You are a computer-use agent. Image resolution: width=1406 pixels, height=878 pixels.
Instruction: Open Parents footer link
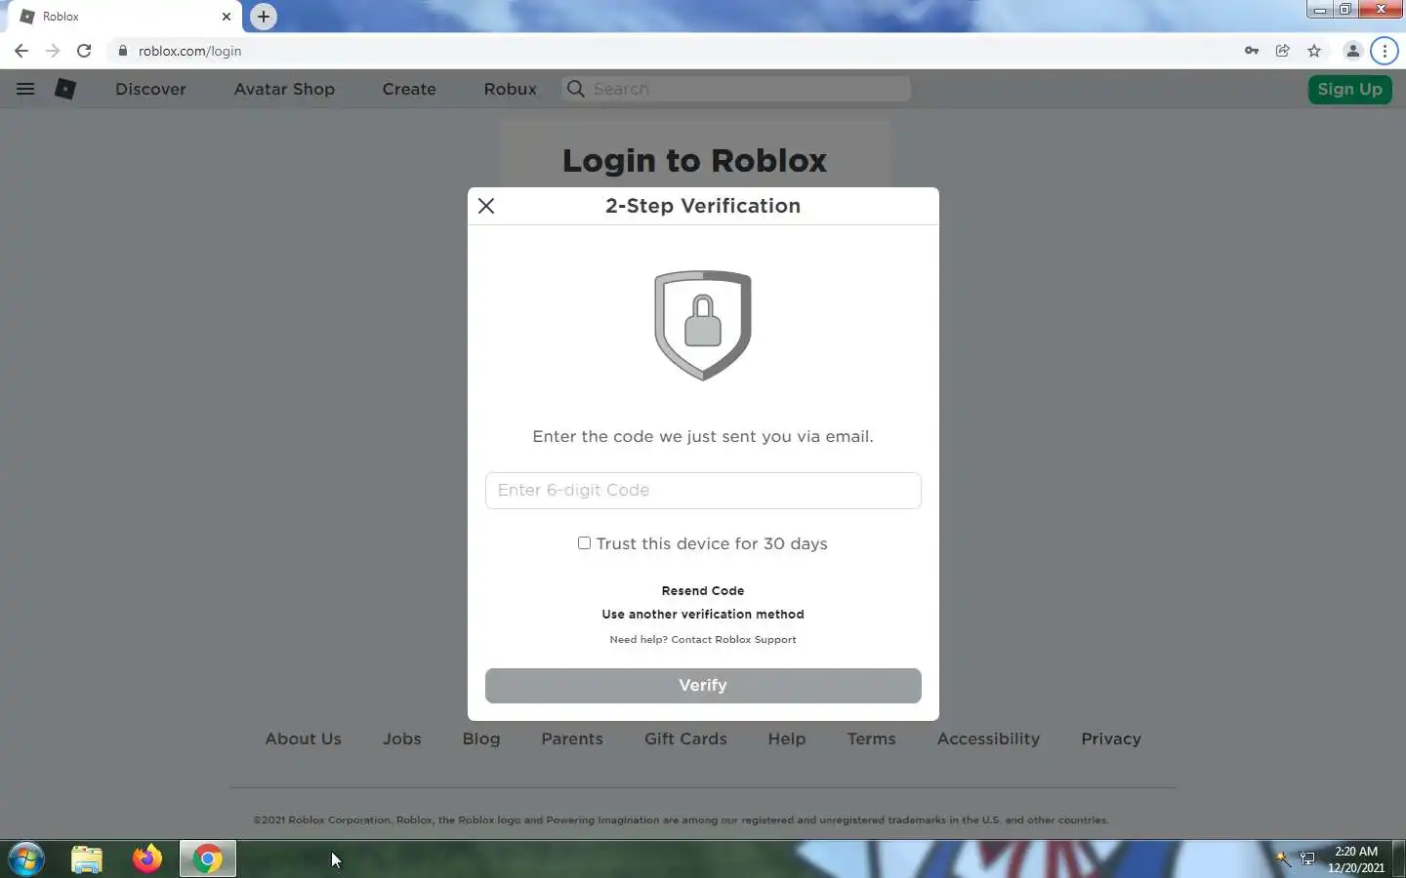572,739
